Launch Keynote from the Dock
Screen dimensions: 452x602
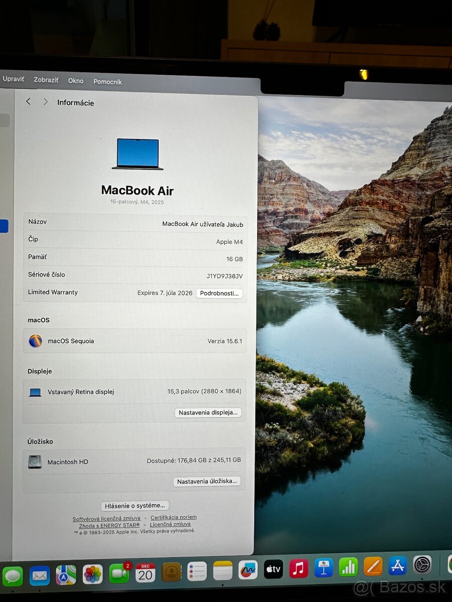(x=323, y=569)
